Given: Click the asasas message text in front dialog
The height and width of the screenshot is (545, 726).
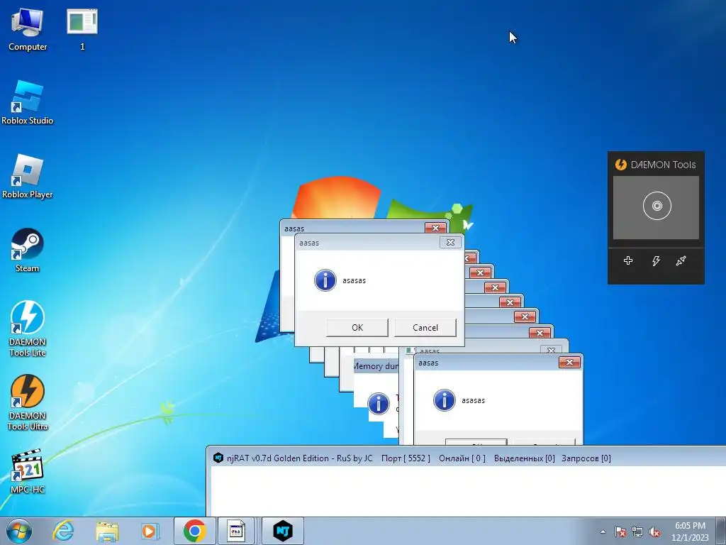Looking at the screenshot, I should pos(354,280).
